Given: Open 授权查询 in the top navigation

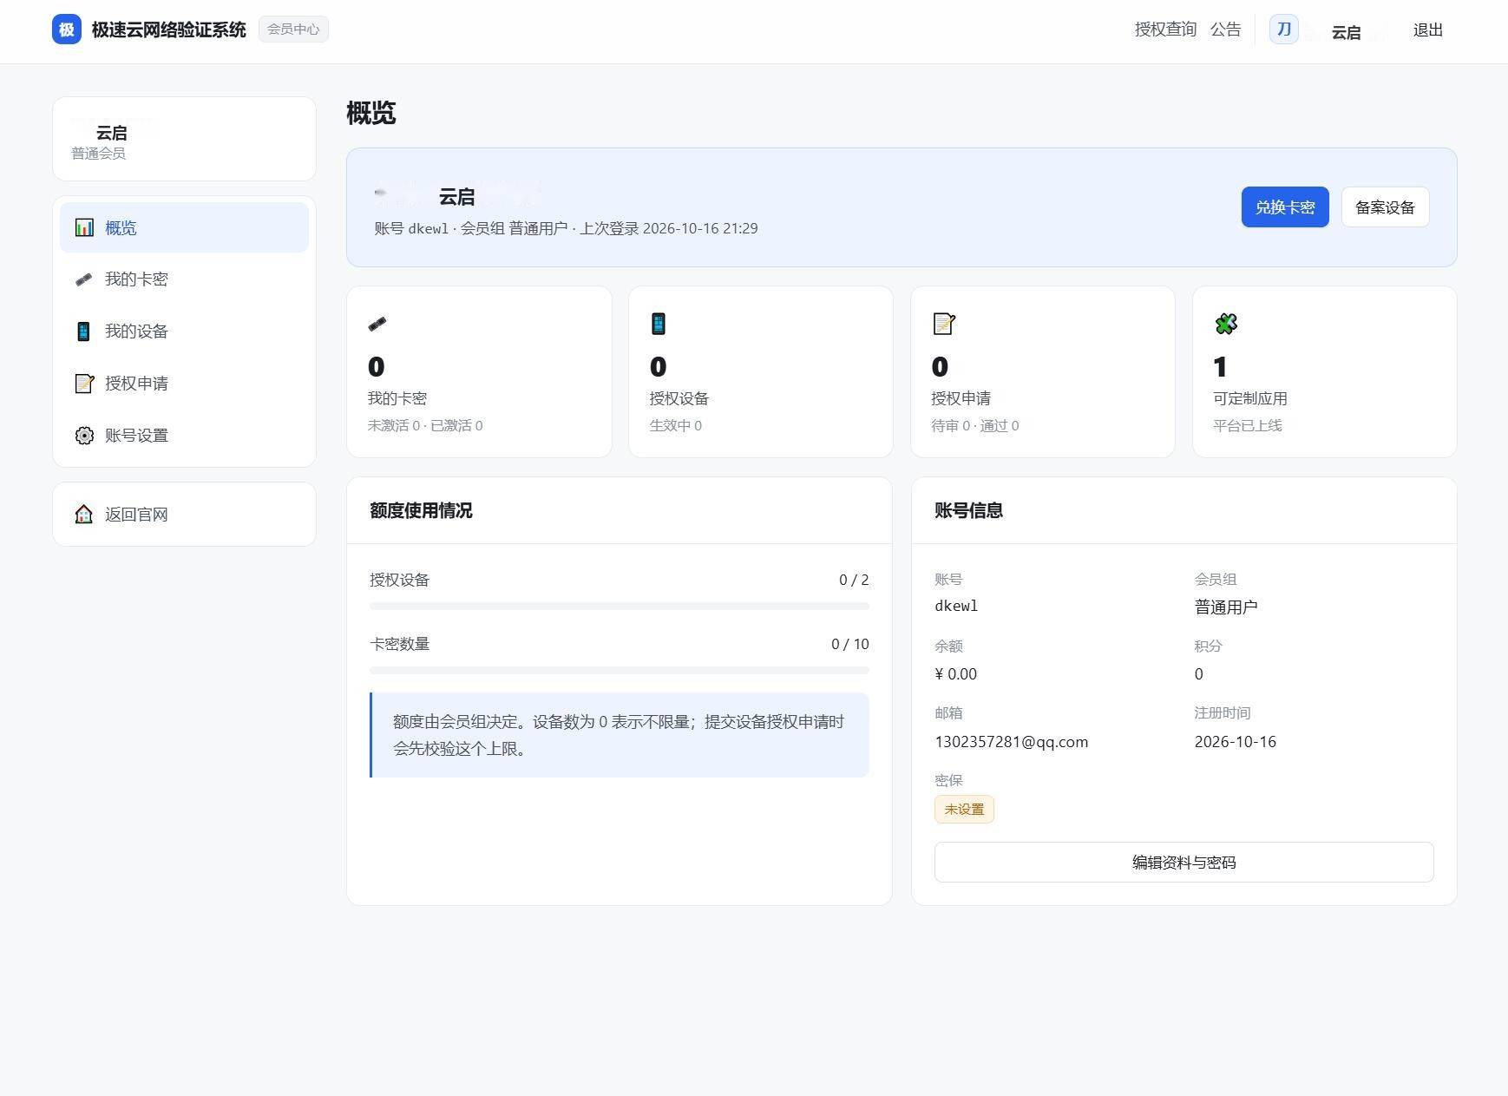Looking at the screenshot, I should point(1165,30).
